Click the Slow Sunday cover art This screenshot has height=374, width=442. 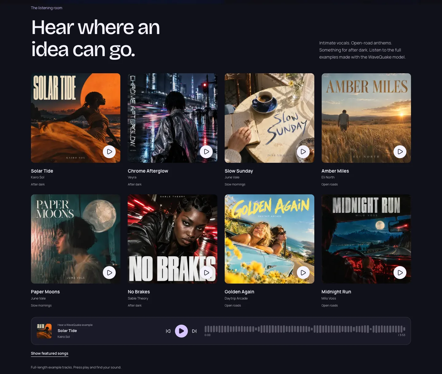[269, 118]
